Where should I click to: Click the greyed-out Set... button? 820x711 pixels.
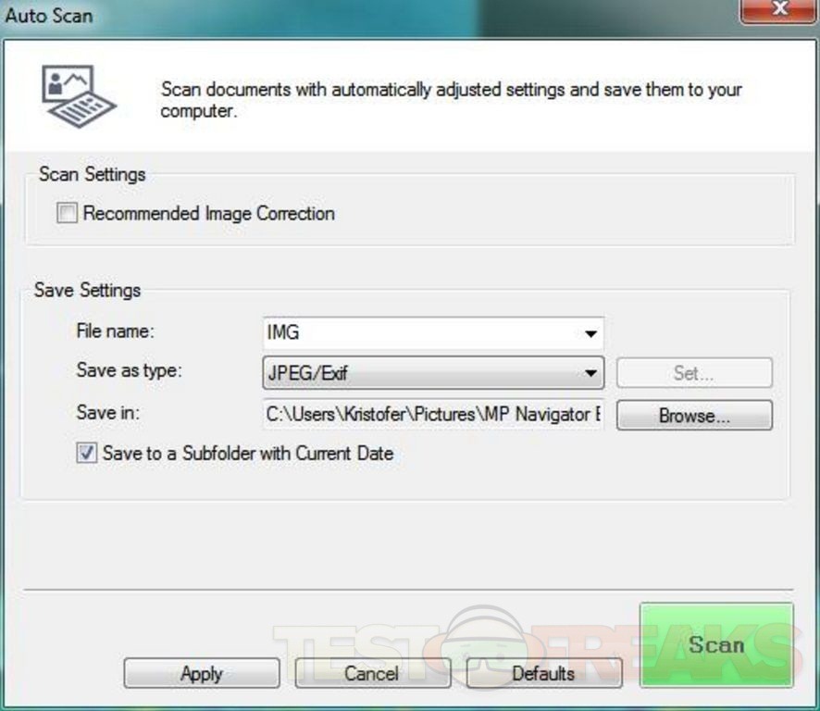point(694,374)
